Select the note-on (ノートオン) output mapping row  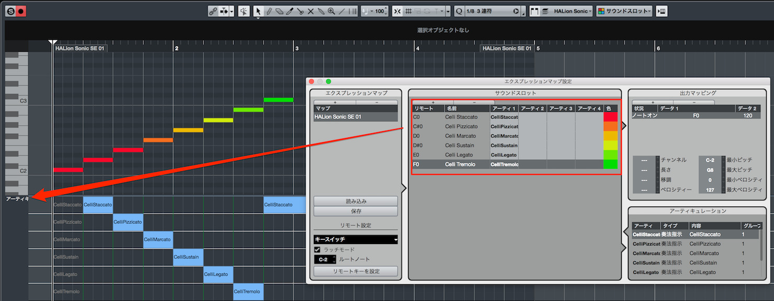coord(697,115)
